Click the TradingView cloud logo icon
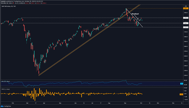 tap(2, 106)
